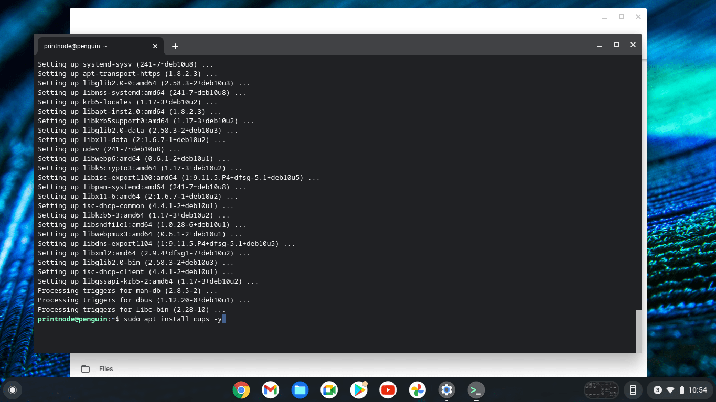Open YouTube from the shelf
This screenshot has height=402, width=716.
[x=388, y=390]
